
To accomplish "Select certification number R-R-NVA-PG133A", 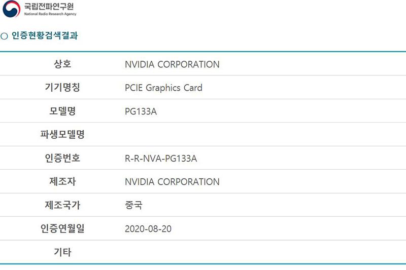I will pos(160,159).
